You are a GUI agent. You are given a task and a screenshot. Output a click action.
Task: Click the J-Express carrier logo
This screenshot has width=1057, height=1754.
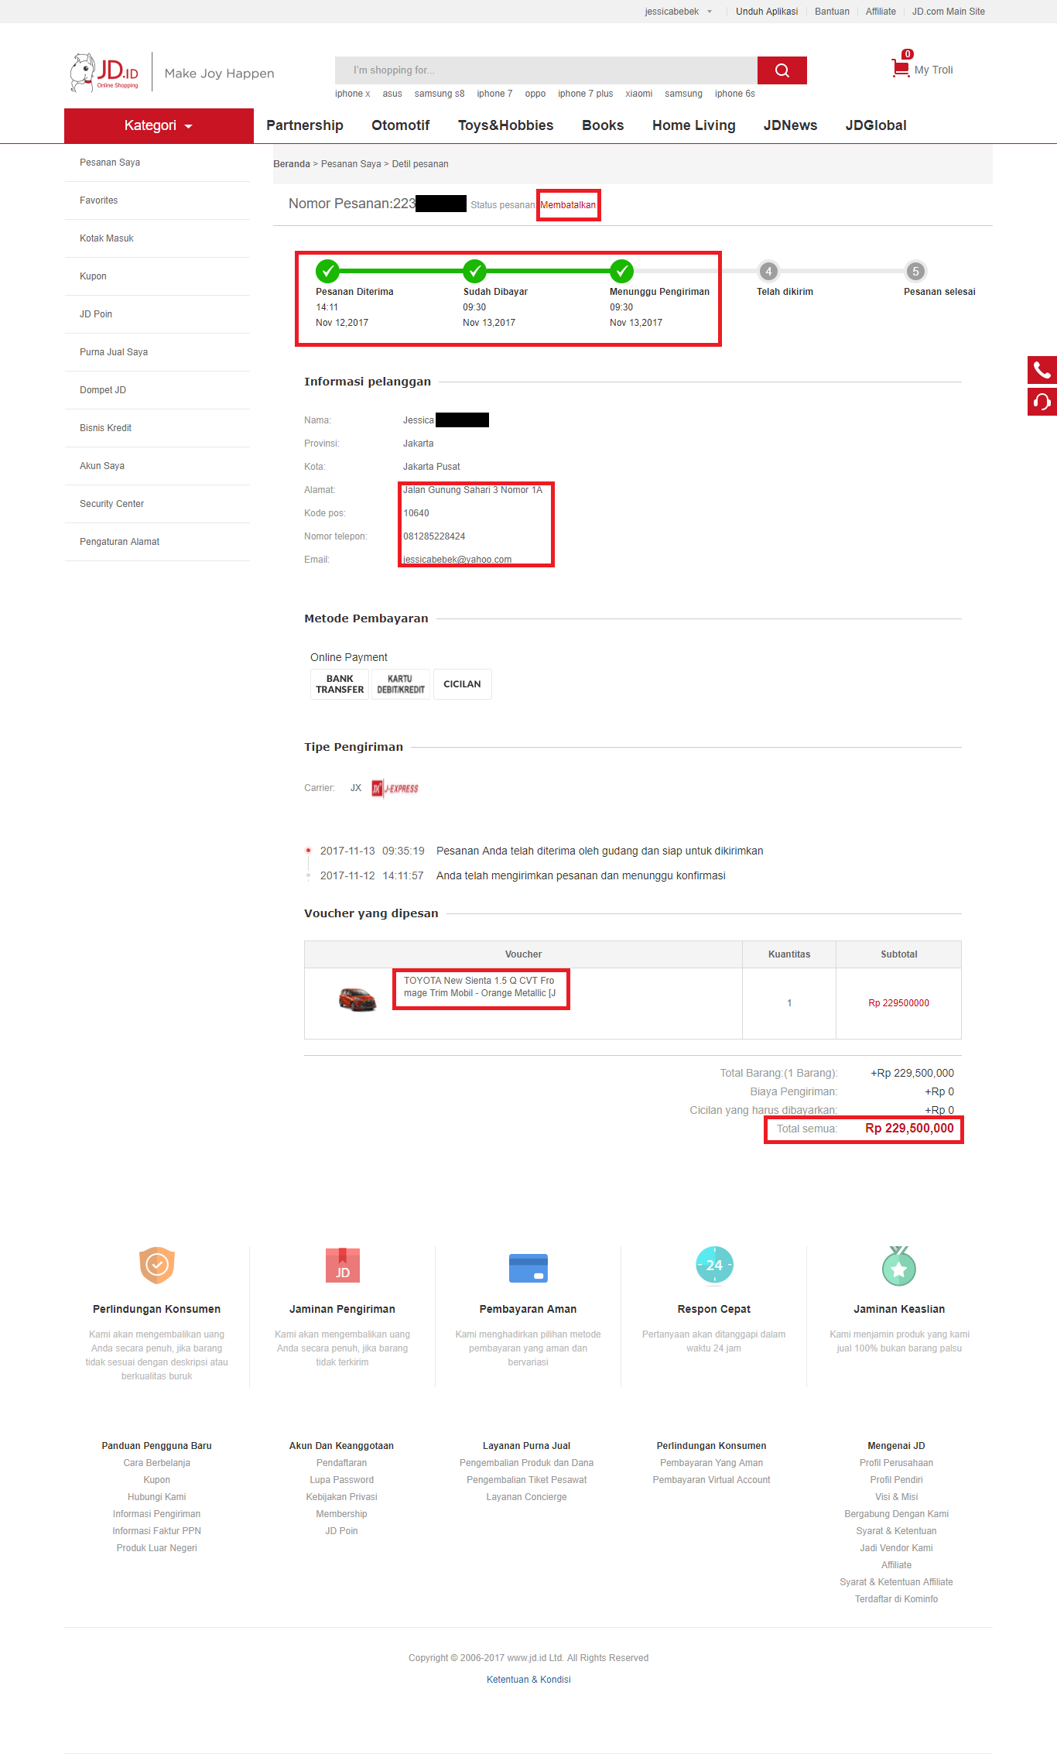[395, 788]
